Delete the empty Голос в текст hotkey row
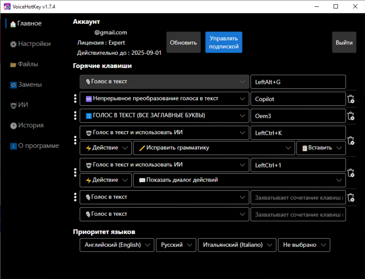365x279 pixels. (x=351, y=197)
